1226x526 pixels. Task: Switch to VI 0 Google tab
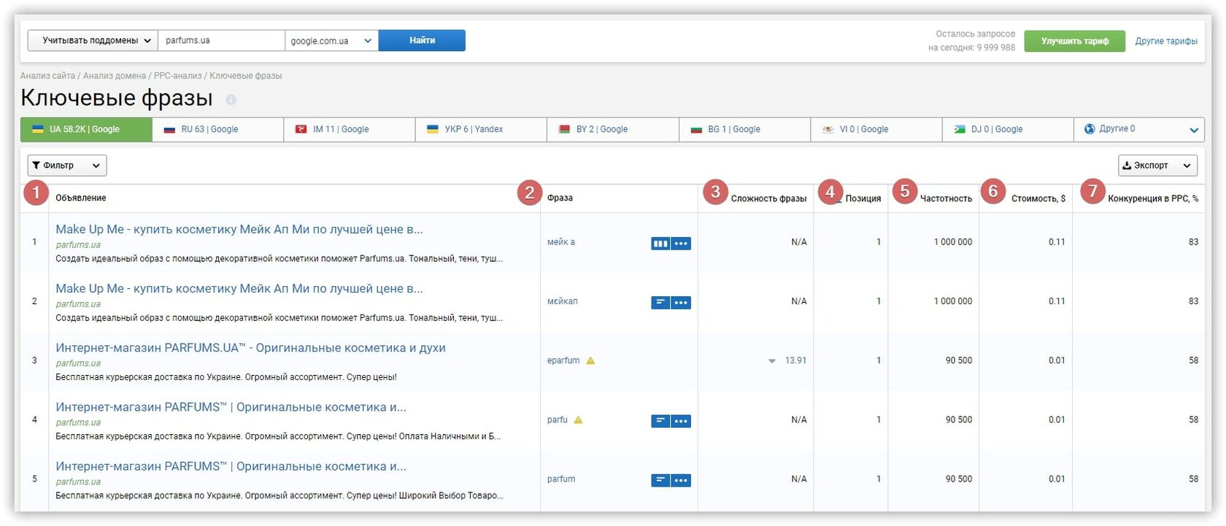[876, 129]
